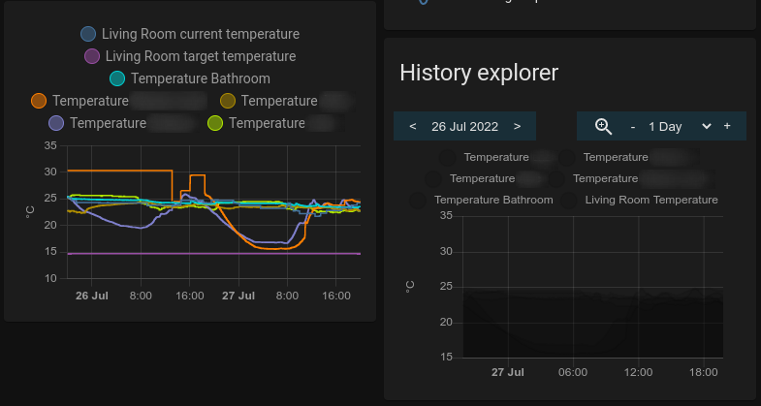Screen dimensions: 761x406
Task: Toggle Temperature Bathroom series in left chart legend
Action: 190,78
